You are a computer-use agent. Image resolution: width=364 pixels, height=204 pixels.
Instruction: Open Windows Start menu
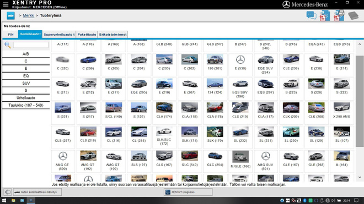(x=4, y=201)
